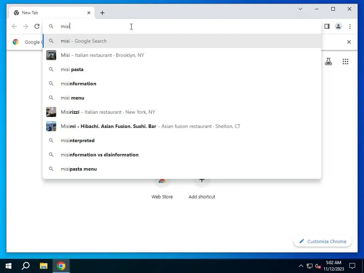Open Customize Chrome button

coord(323,241)
